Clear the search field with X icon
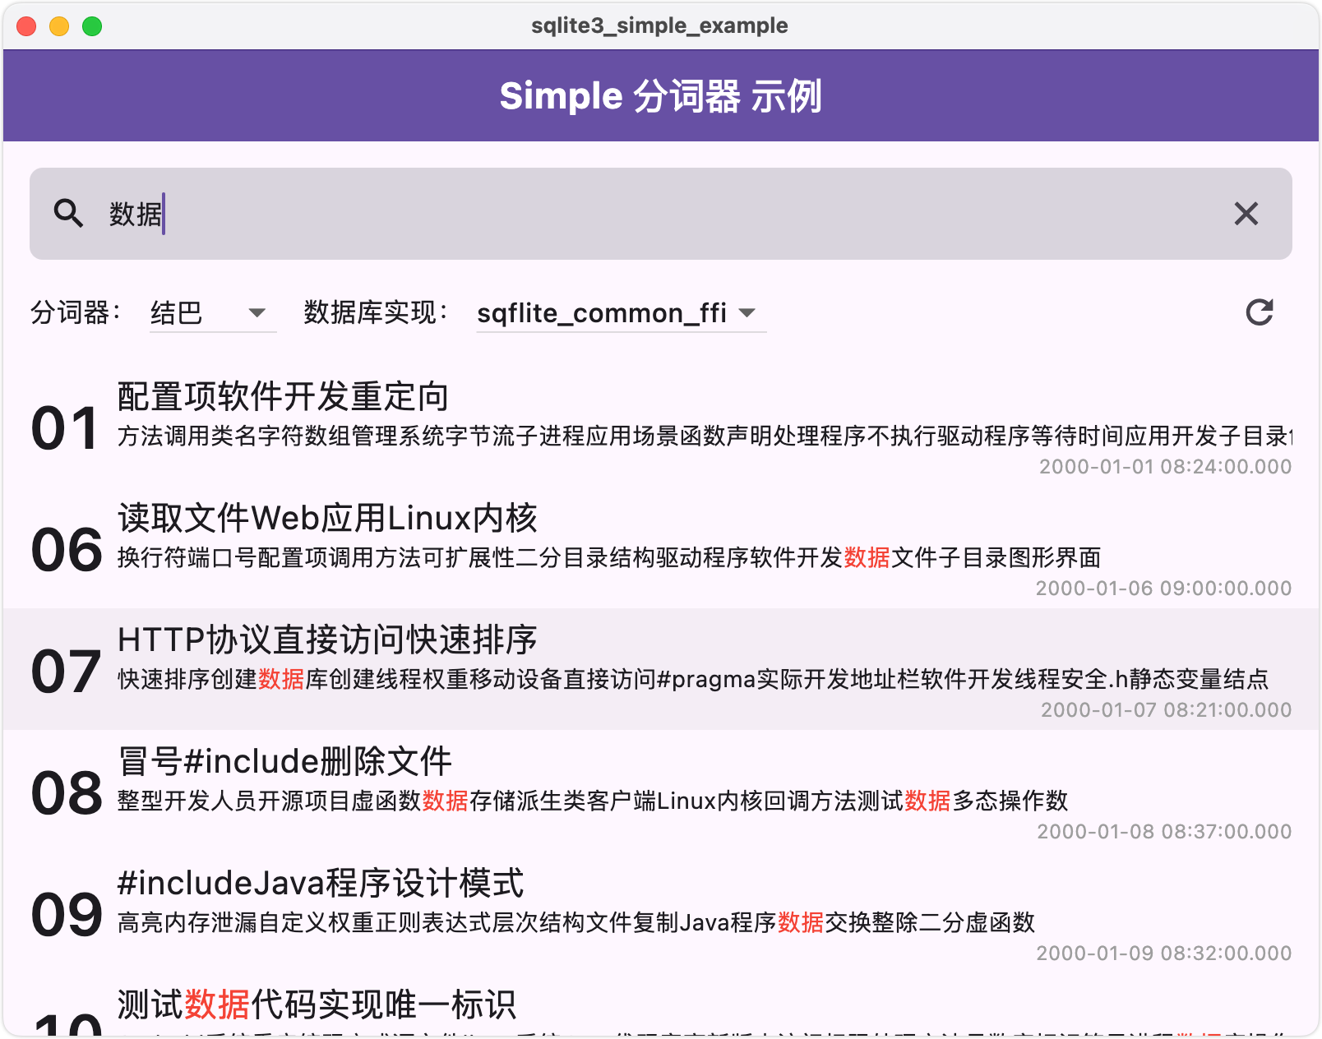This screenshot has height=1039, width=1322. click(x=1246, y=214)
